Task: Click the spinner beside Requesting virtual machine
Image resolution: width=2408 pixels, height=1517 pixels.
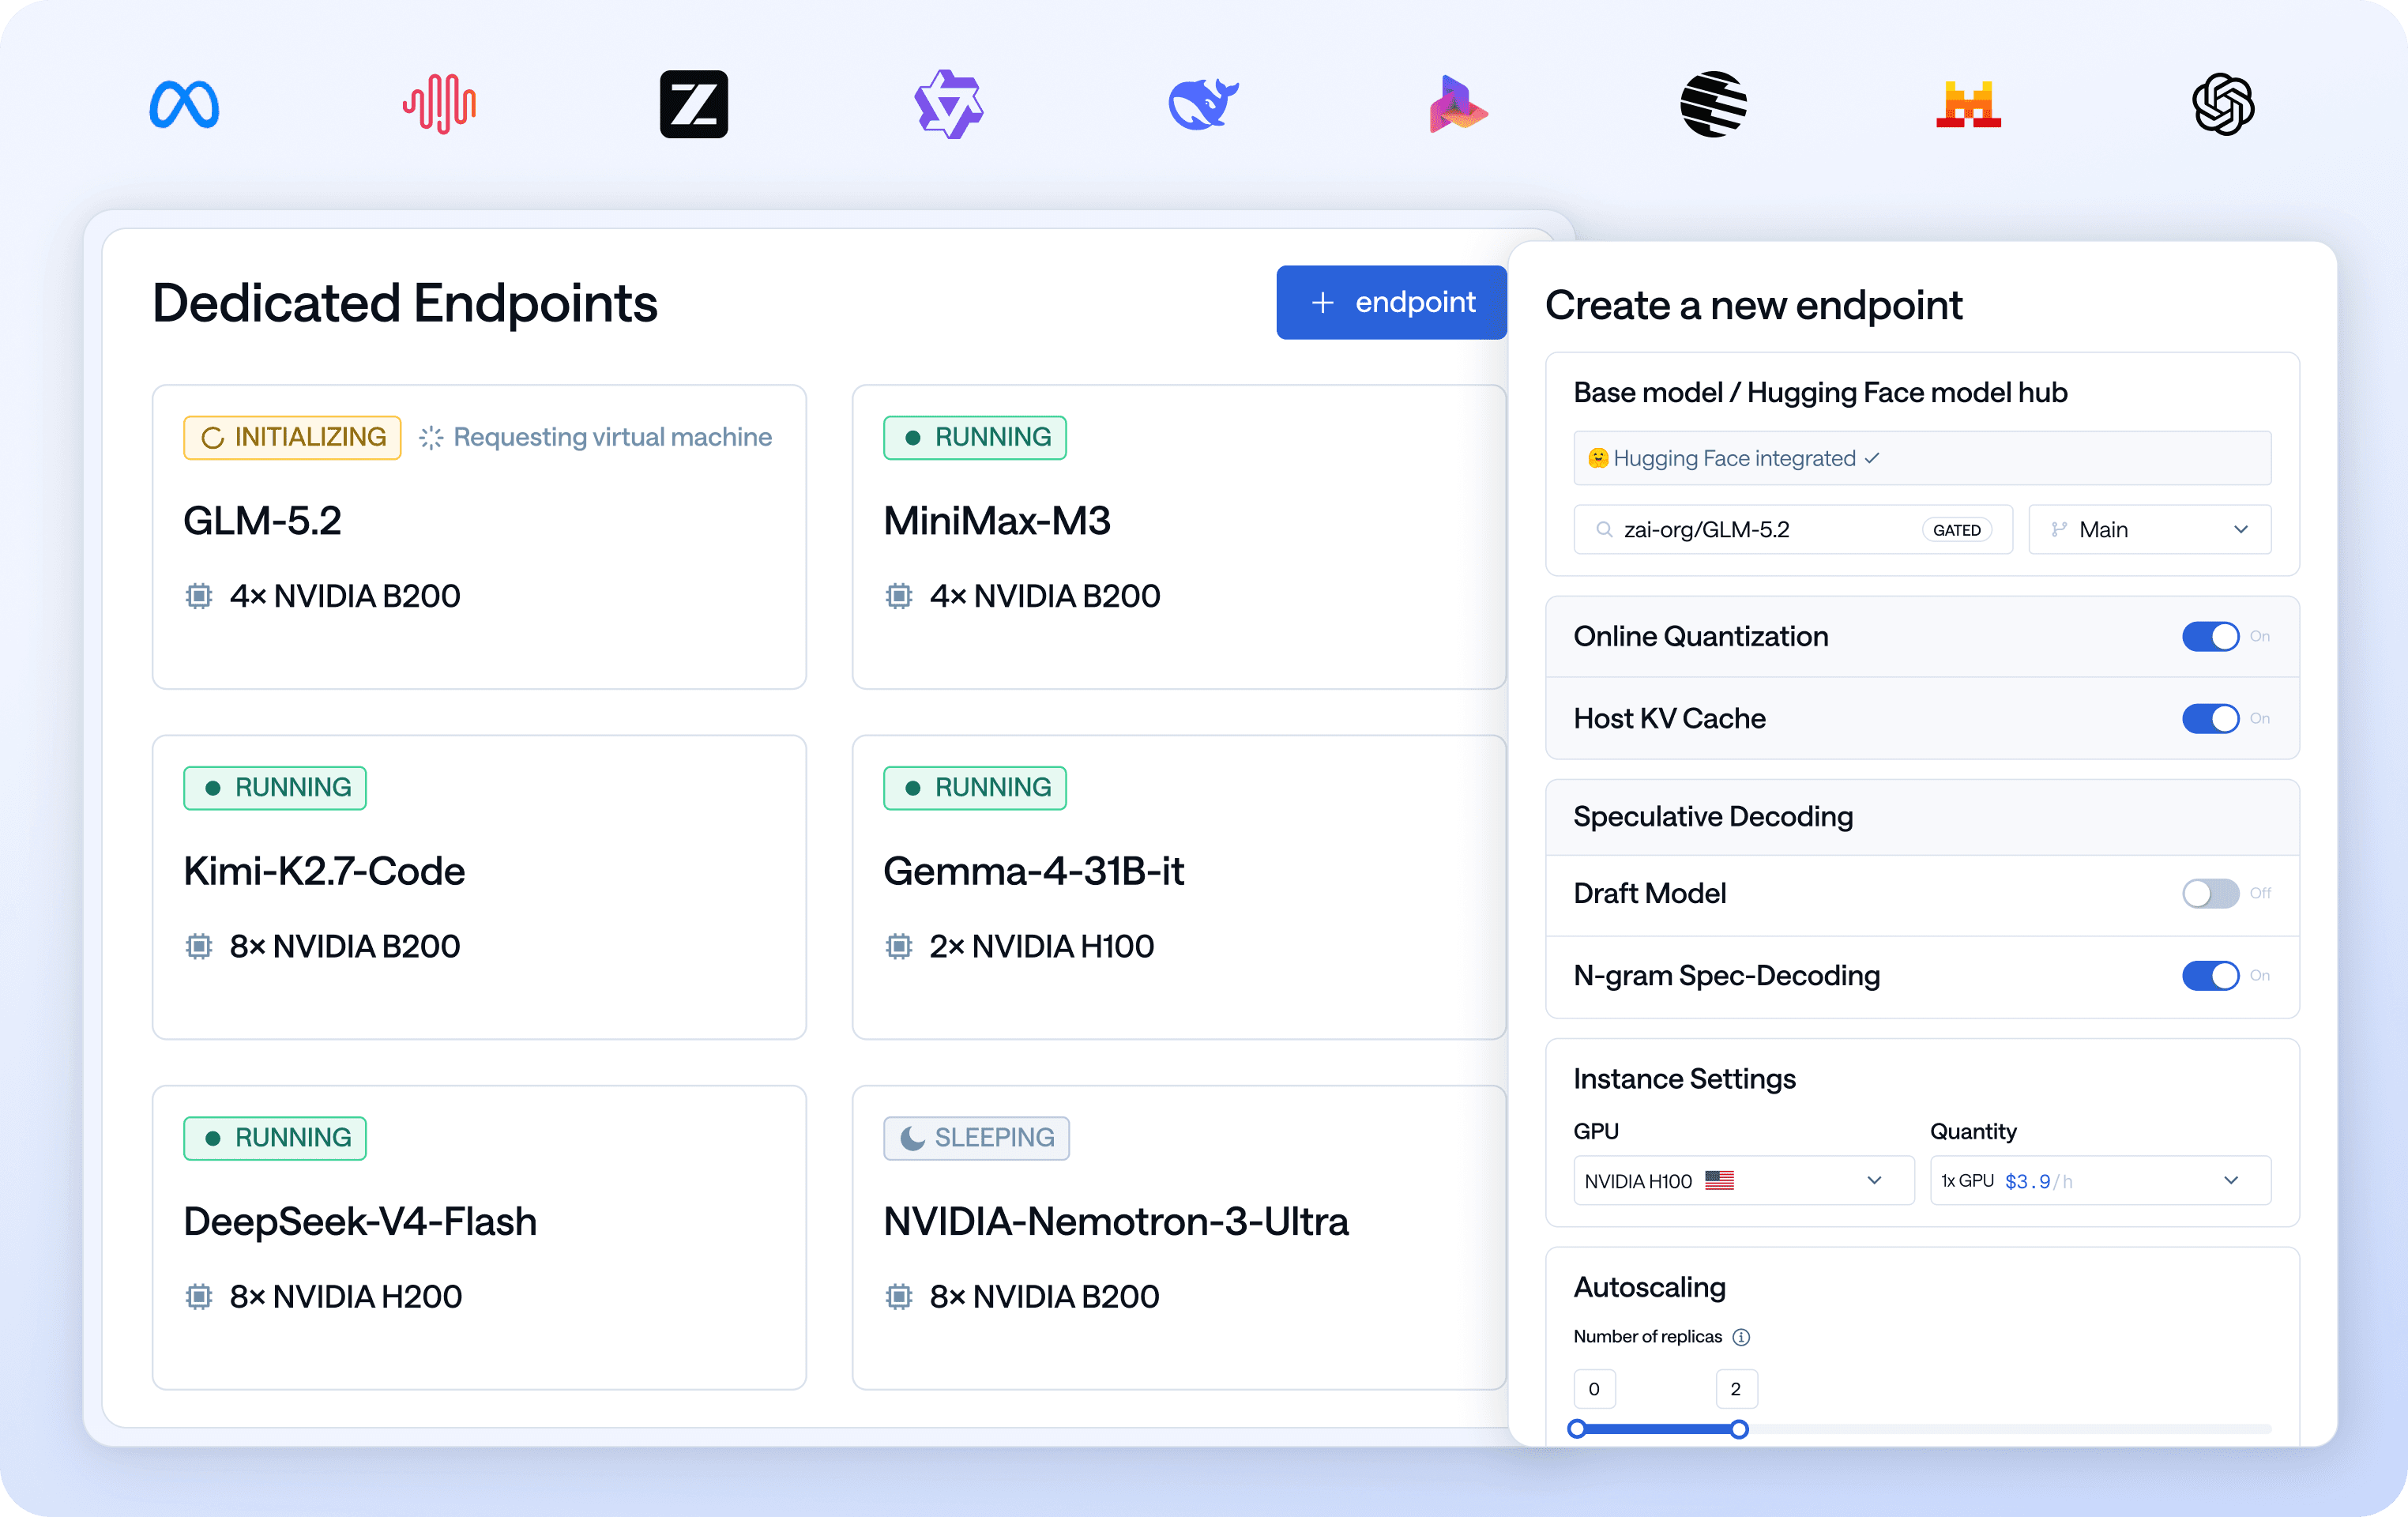Action: [x=431, y=438]
